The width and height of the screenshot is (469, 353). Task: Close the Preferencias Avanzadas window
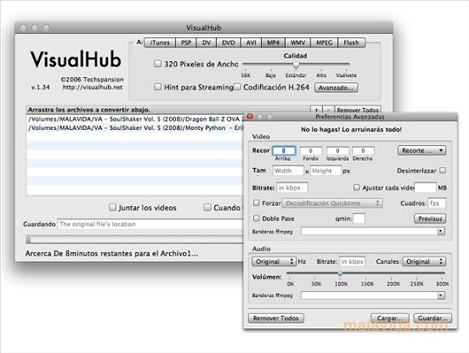click(x=250, y=117)
